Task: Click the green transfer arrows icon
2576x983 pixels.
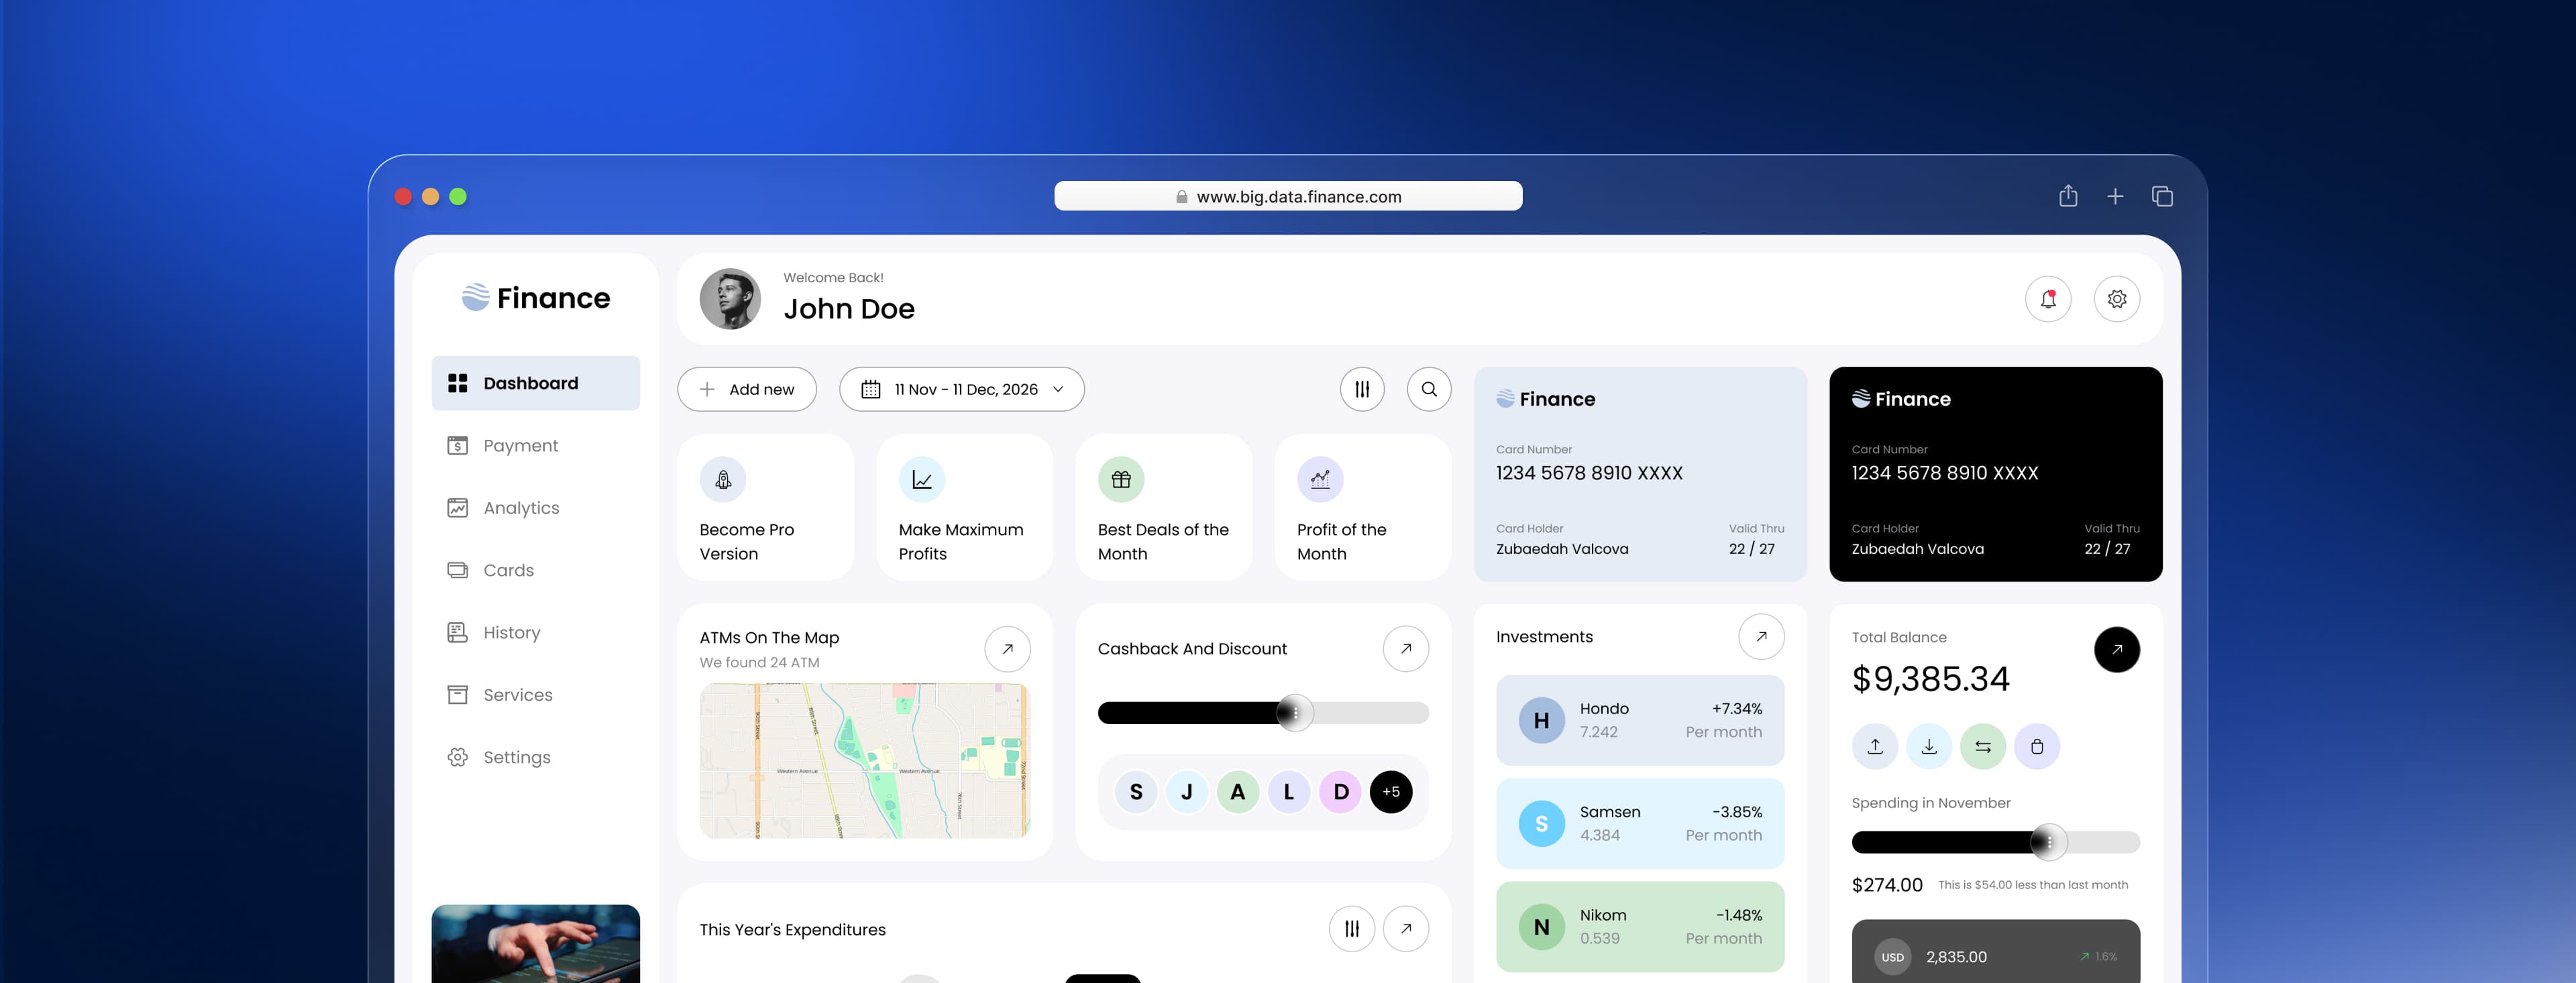Action: point(1983,747)
